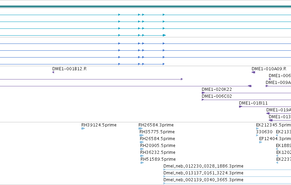Select the 330630 feature label

click(264, 132)
